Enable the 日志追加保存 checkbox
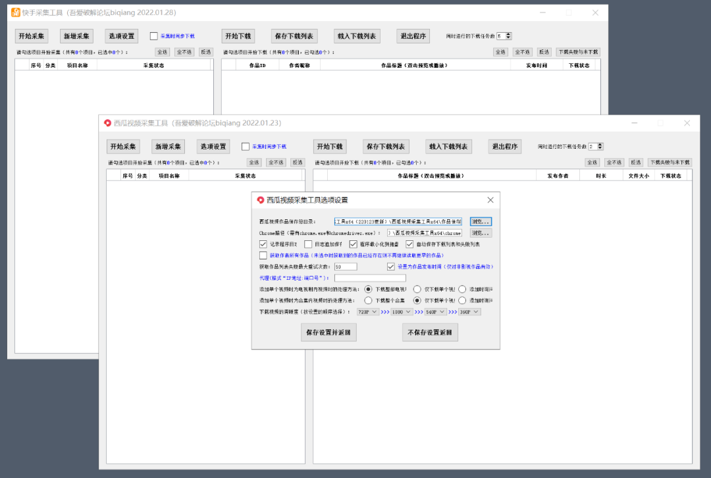Screen dimensions: 711x478 pyautogui.click(x=308, y=244)
